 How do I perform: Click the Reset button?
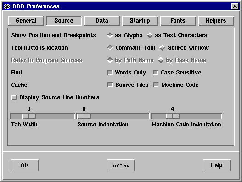pos(121,165)
